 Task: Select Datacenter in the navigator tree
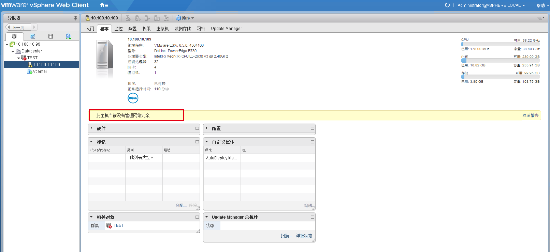click(x=32, y=51)
